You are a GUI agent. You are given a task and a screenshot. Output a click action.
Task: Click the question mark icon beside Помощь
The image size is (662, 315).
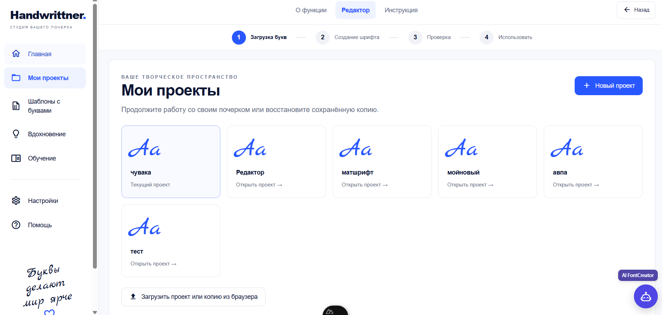pos(16,225)
